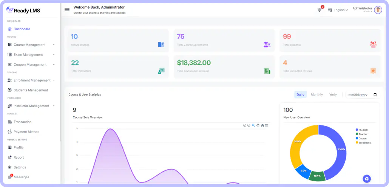This screenshot has width=389, height=187.
Task: Toggle Enrollments series in donut legend
Action: 364,142
